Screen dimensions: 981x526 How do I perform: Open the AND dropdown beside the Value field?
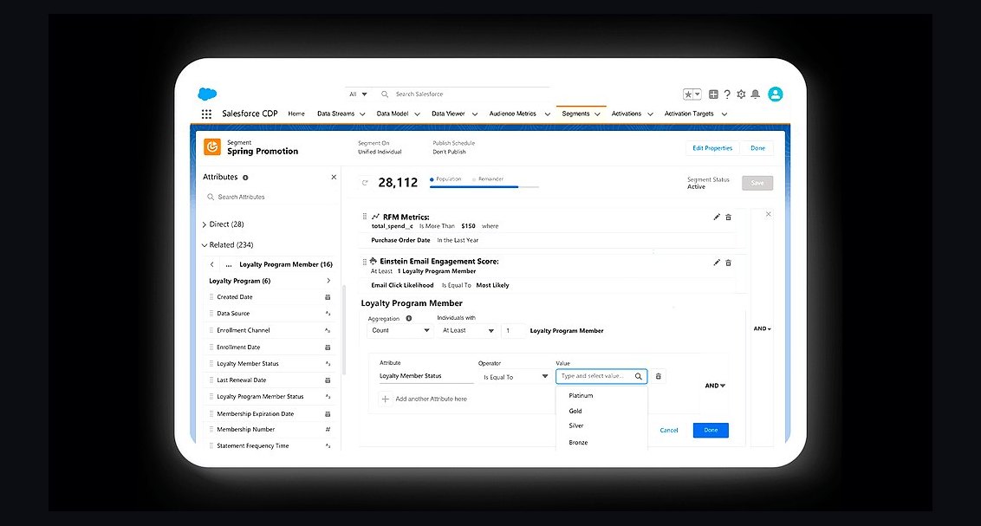pyautogui.click(x=715, y=386)
